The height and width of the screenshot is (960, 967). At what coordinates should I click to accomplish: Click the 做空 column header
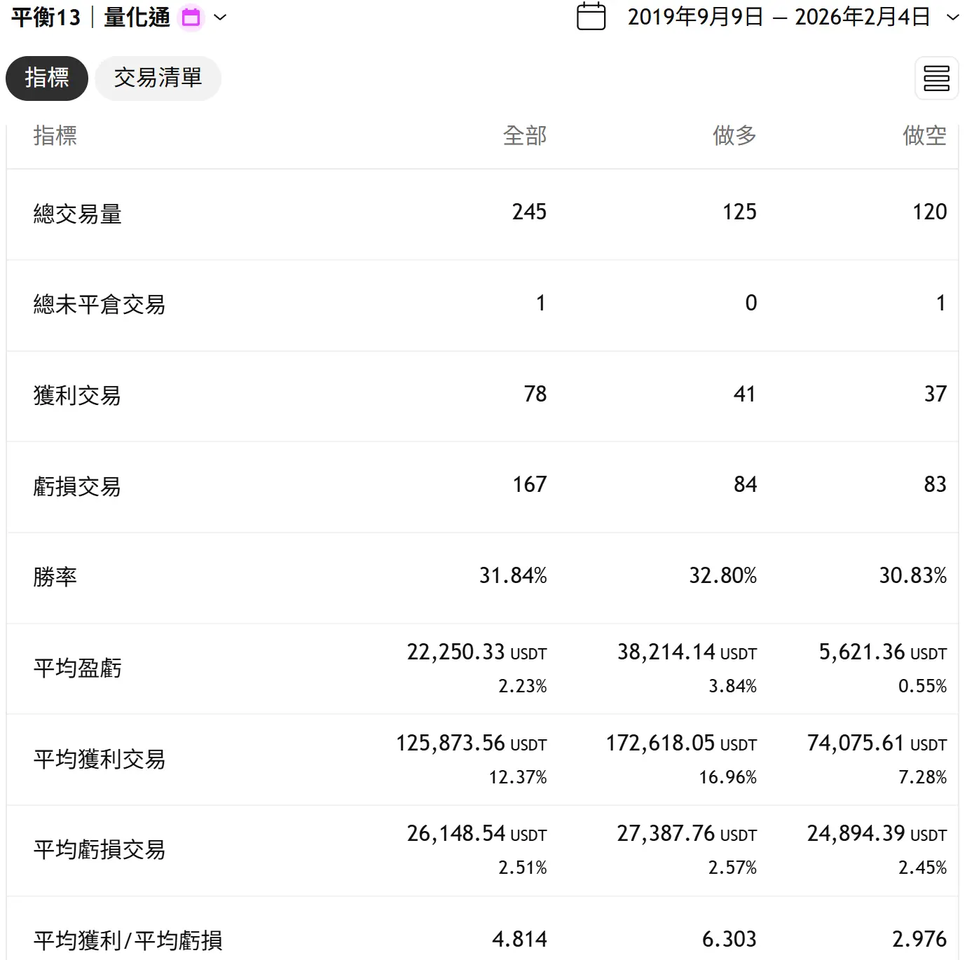click(x=924, y=135)
